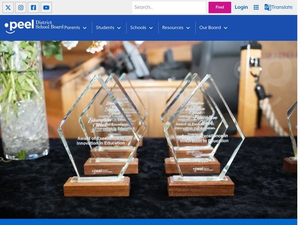Expand the Our Board dropdown chevron

[226, 28]
